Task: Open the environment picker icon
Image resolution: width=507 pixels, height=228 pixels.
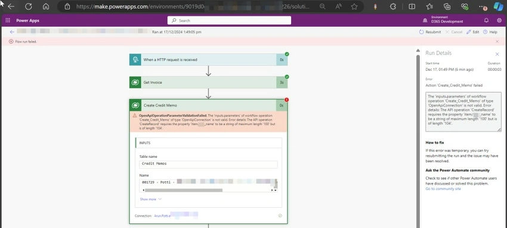Action: click(x=425, y=20)
